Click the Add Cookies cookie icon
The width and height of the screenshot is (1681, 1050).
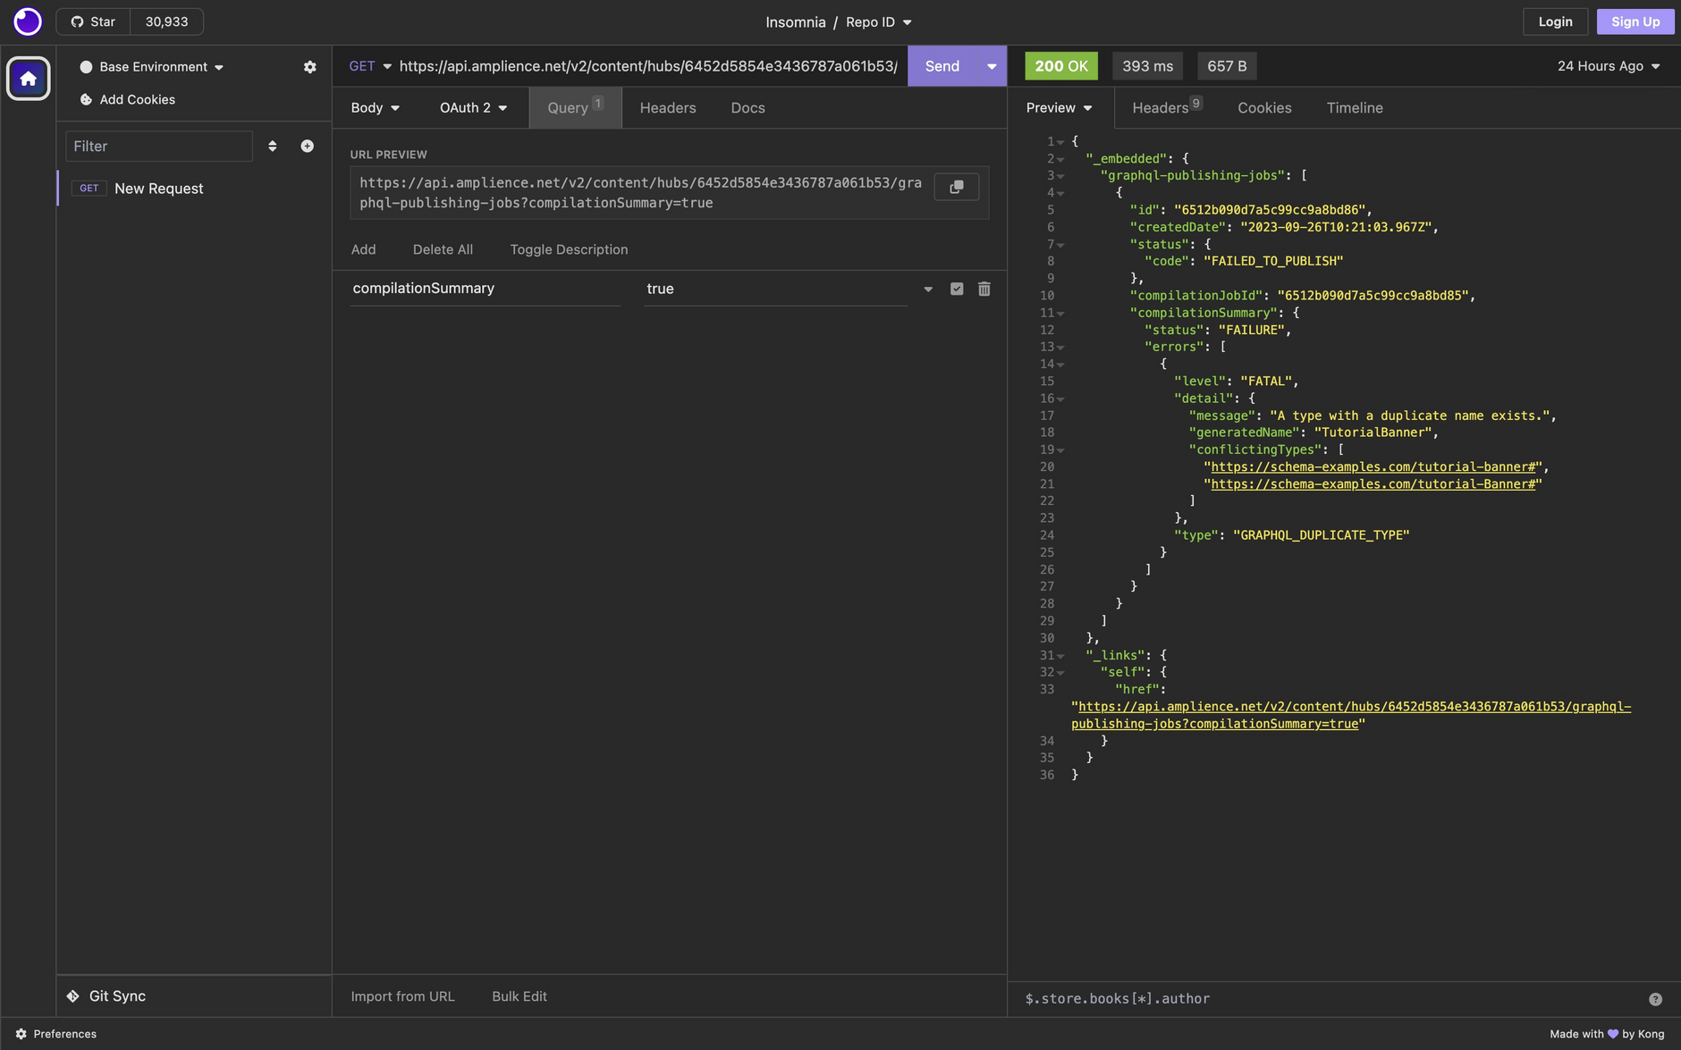86,99
